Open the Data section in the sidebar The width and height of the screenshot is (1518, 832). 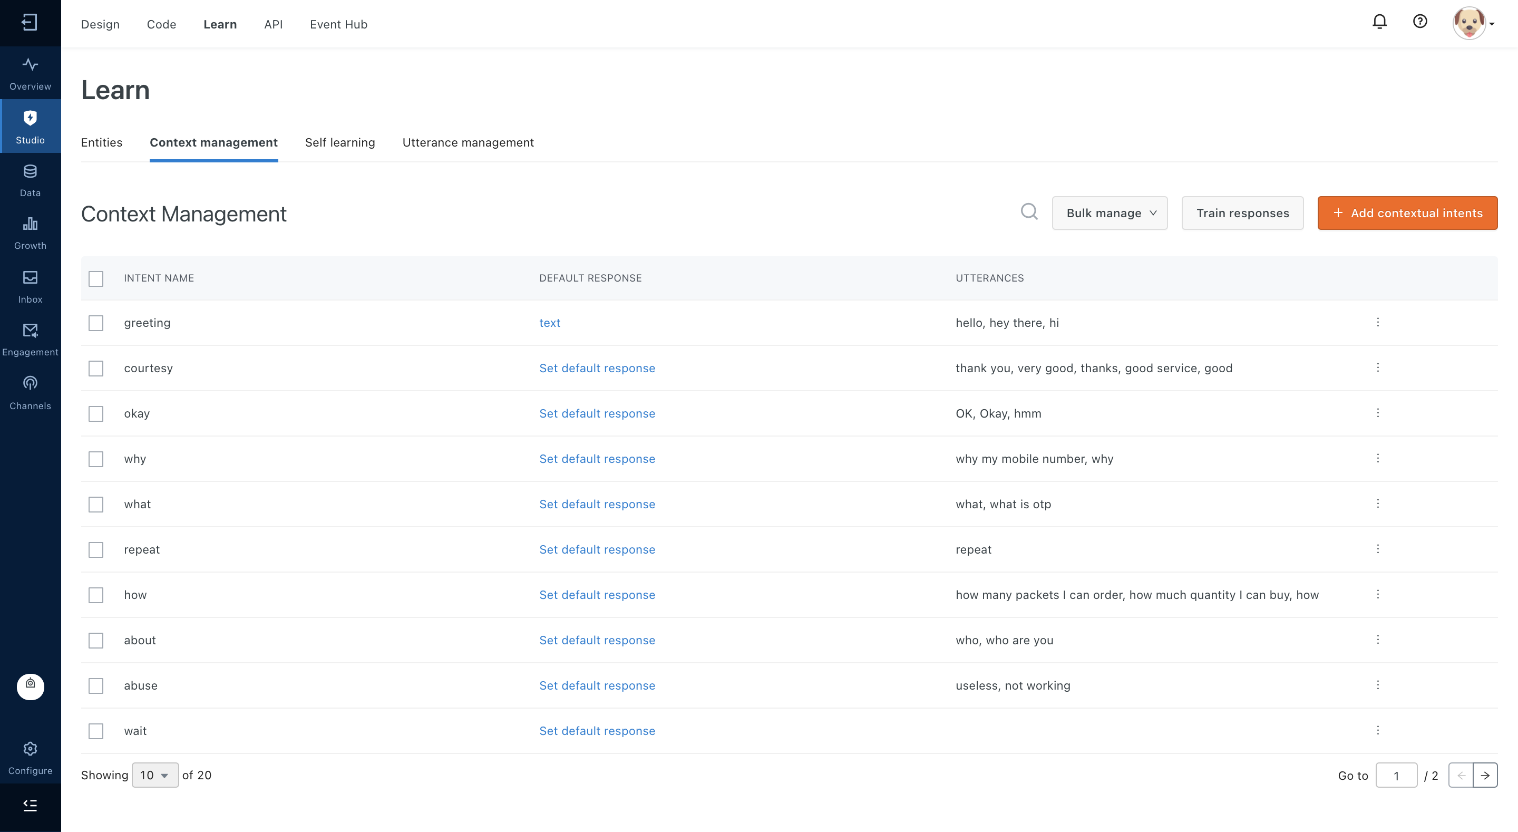pyautogui.click(x=30, y=180)
